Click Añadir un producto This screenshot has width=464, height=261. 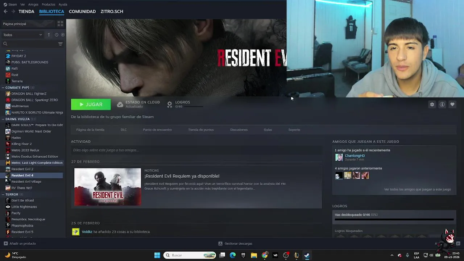[20, 244]
